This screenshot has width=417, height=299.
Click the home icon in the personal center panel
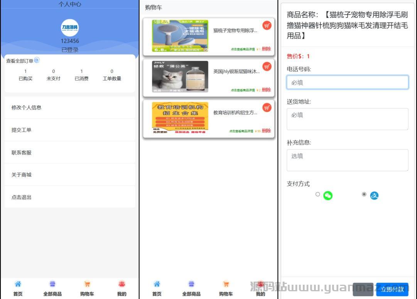coord(18,284)
